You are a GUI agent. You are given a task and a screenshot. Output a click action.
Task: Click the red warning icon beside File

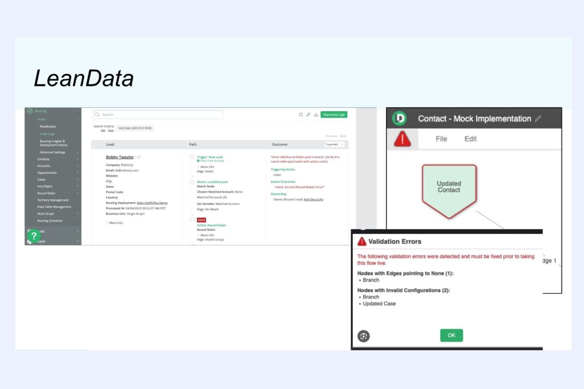click(x=402, y=139)
